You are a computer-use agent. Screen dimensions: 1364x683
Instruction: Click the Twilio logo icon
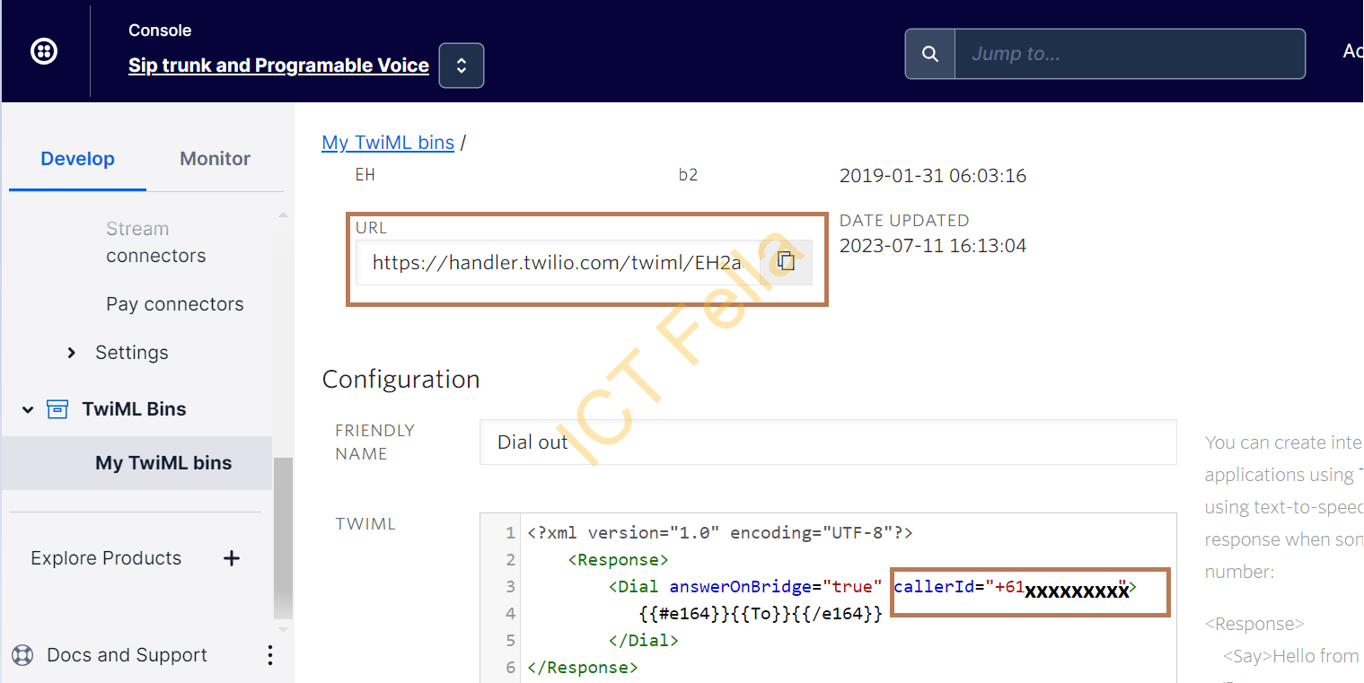point(43,51)
